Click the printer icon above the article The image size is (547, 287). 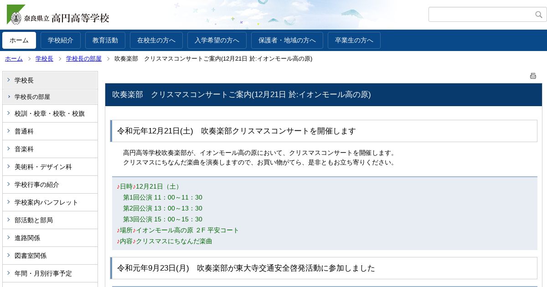(x=533, y=76)
